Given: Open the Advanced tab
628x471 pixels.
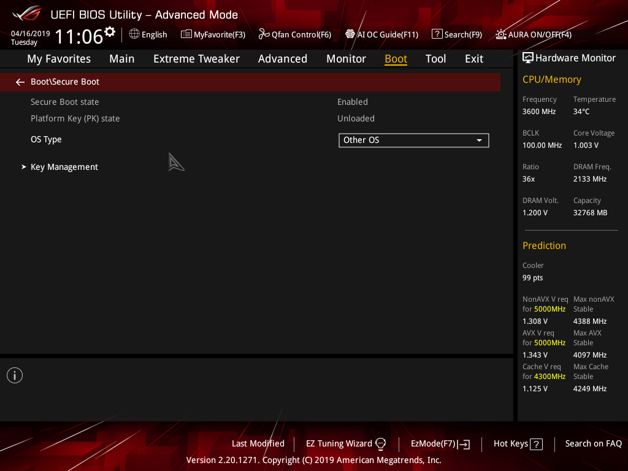Looking at the screenshot, I should click(283, 59).
